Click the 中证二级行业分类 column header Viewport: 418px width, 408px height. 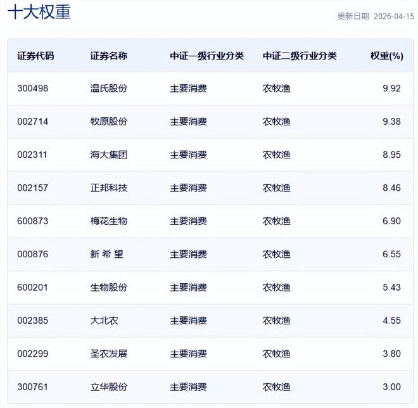[x=300, y=56]
